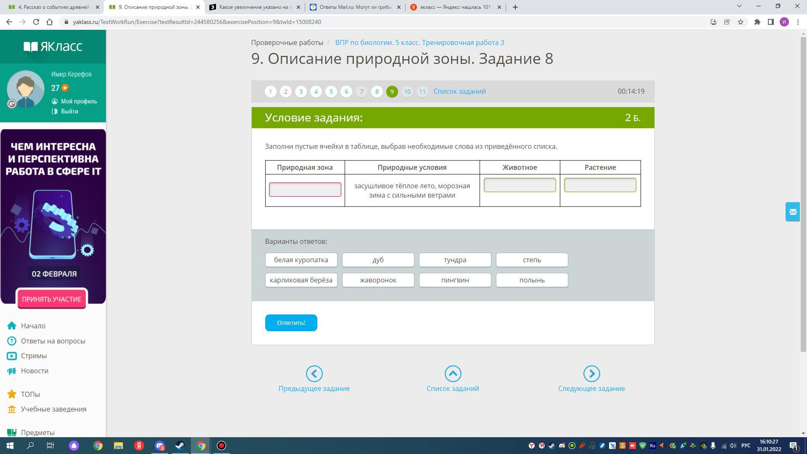Open the Chrome tab search dropdown

pos(739,7)
